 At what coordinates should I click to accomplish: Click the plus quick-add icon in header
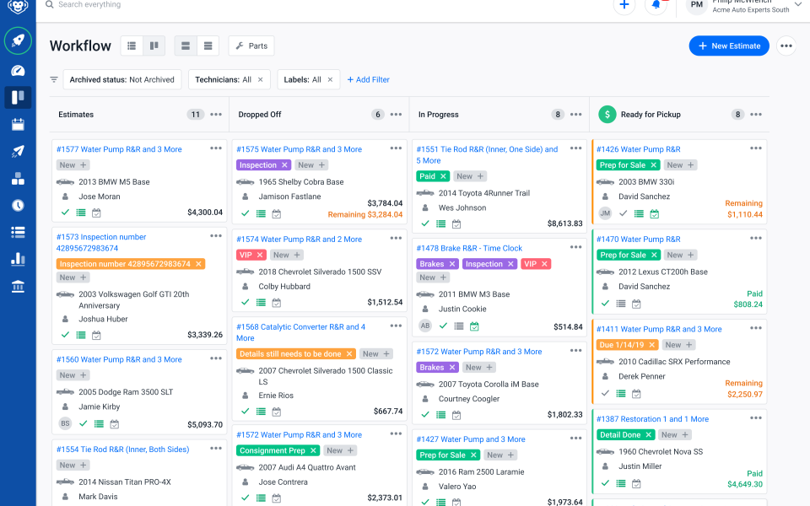pyautogui.click(x=624, y=5)
